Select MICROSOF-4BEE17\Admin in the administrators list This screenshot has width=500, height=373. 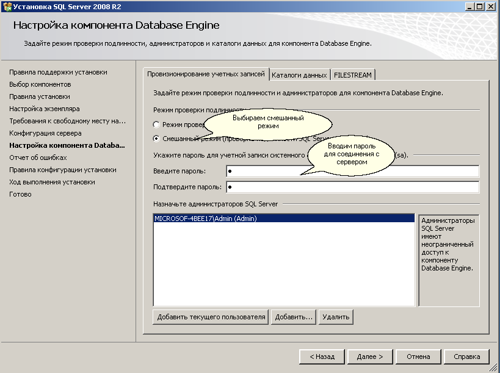(x=220, y=217)
